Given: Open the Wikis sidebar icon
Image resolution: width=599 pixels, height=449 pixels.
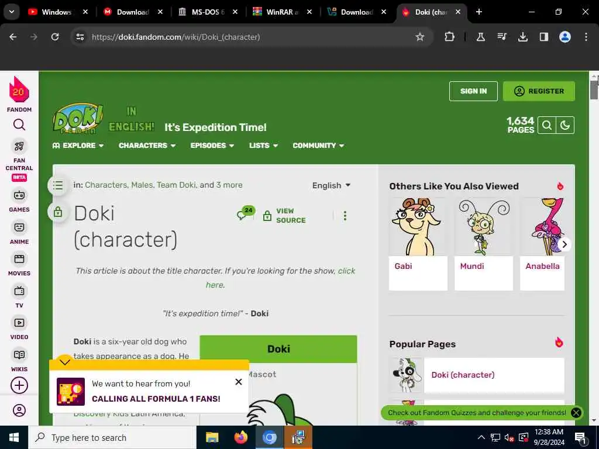Looking at the screenshot, I should 19,355.
